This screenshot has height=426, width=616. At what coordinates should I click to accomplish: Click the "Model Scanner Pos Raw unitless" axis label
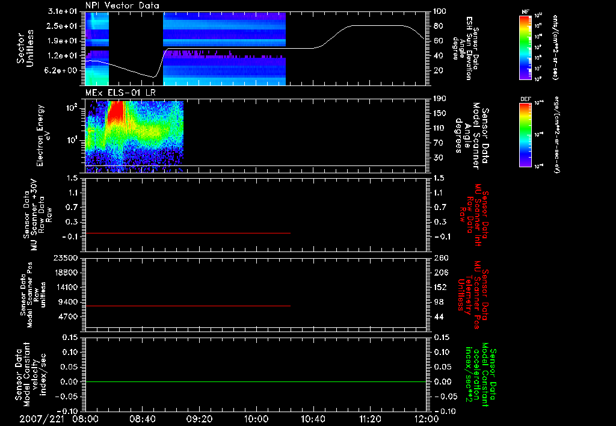pos(34,295)
